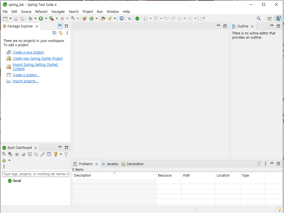Open the Navigate menu
This screenshot has width=284, height=213.
point(58,11)
